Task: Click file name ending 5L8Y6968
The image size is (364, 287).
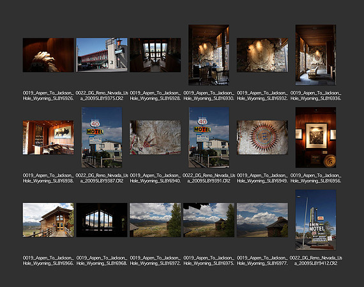Action: [x=102, y=261]
